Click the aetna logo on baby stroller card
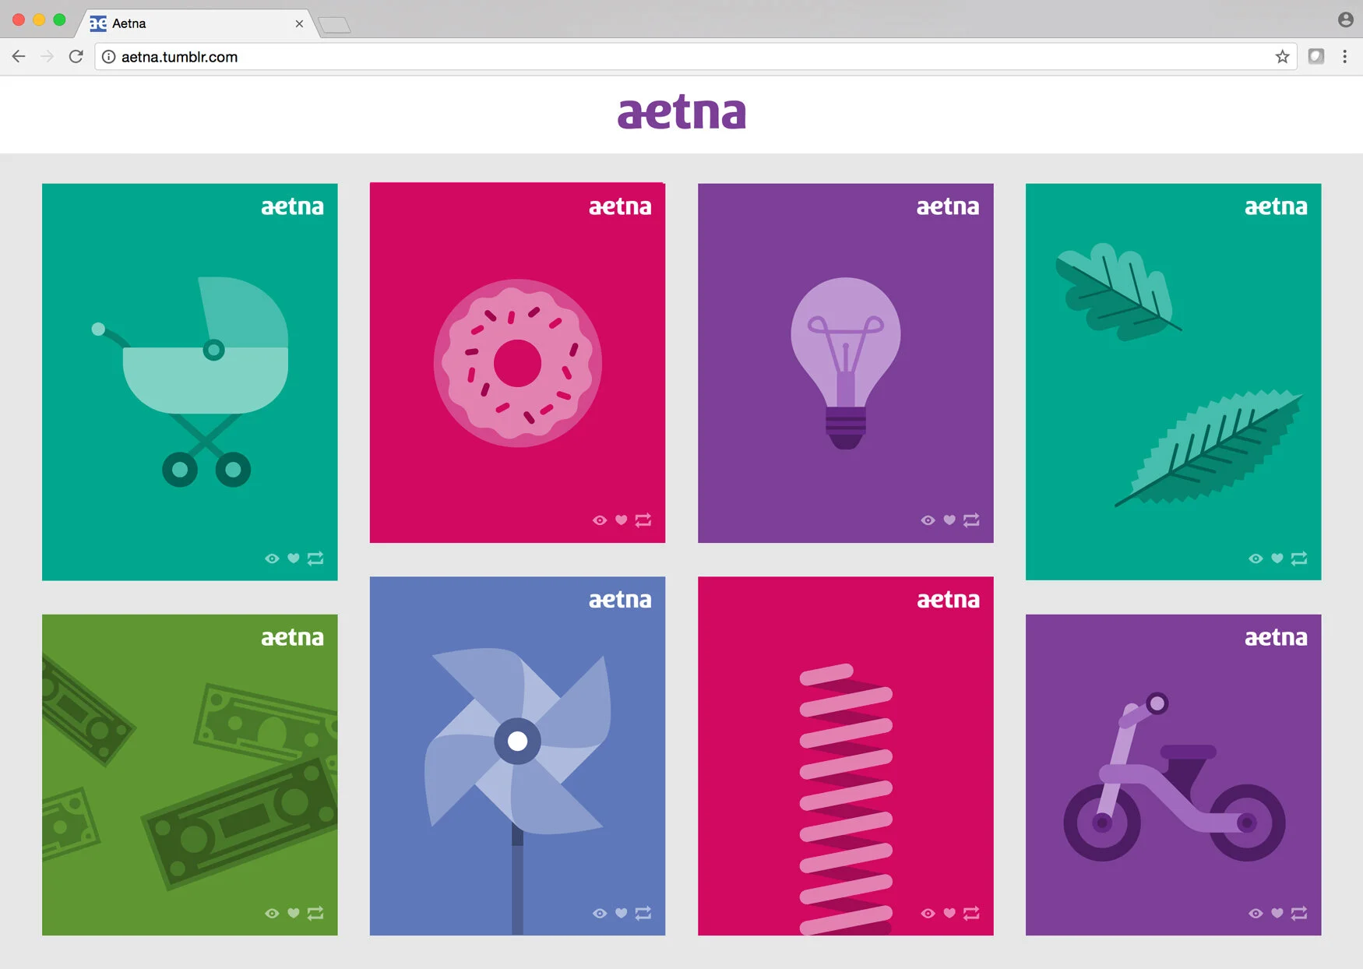This screenshot has height=969, width=1363. (x=292, y=206)
